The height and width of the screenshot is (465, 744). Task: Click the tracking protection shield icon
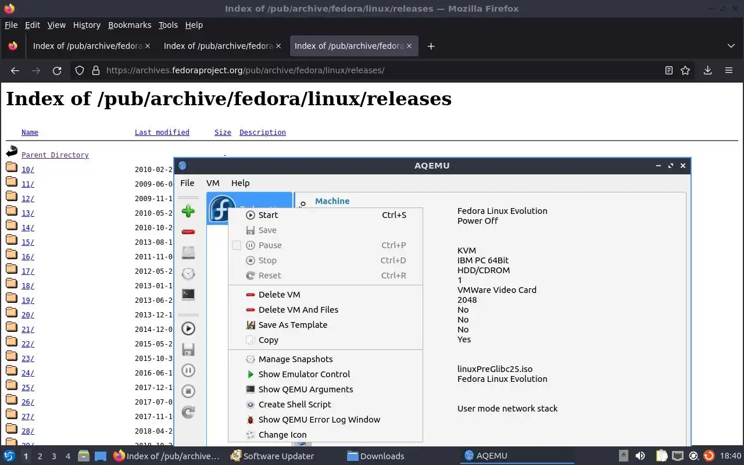click(80, 70)
